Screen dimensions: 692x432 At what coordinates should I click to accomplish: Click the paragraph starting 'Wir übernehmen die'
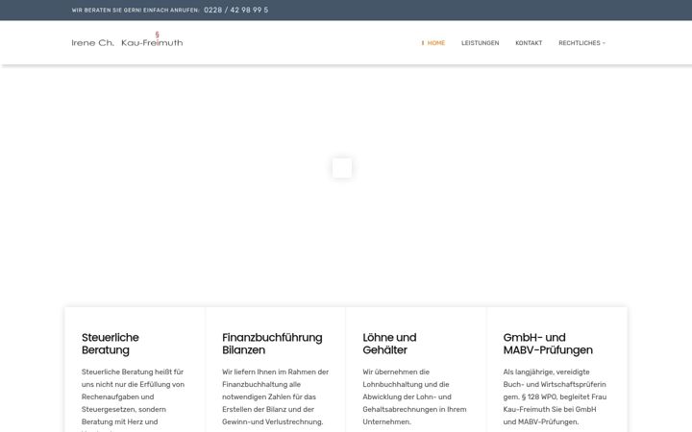click(x=414, y=396)
